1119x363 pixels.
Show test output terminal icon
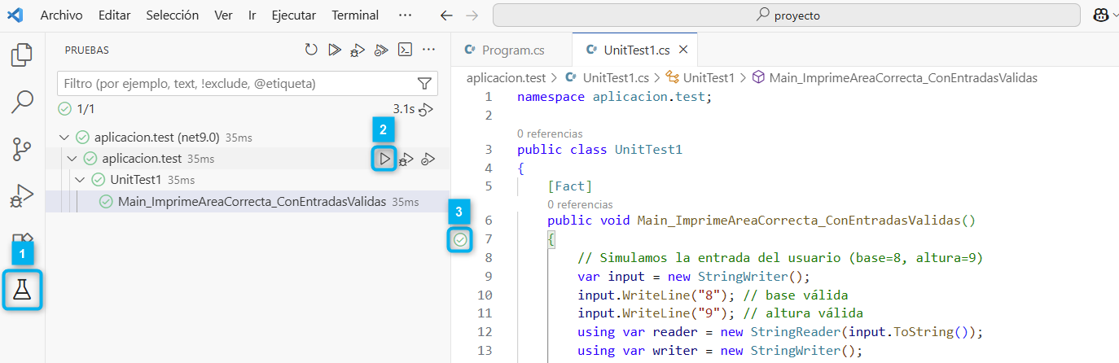coord(404,50)
